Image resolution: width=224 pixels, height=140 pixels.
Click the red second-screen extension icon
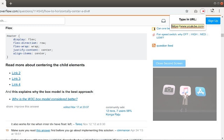coord(203,11)
